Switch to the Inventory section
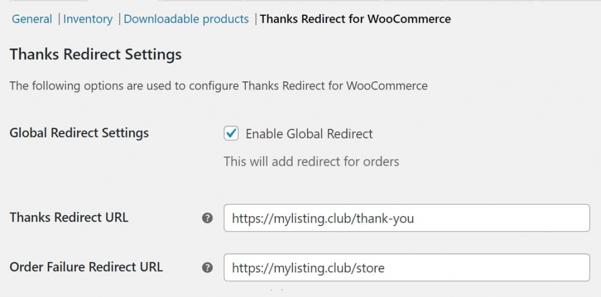 [x=88, y=19]
